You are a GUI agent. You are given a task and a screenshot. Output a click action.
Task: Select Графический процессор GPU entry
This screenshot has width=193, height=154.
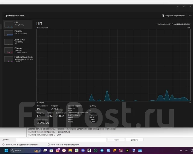tap(18, 59)
